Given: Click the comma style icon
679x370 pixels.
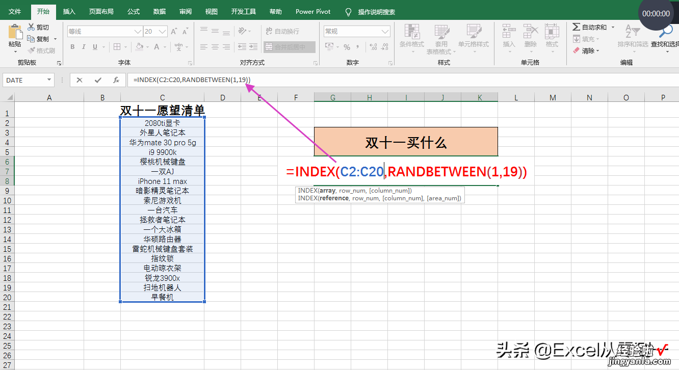Looking at the screenshot, I should (x=358, y=47).
